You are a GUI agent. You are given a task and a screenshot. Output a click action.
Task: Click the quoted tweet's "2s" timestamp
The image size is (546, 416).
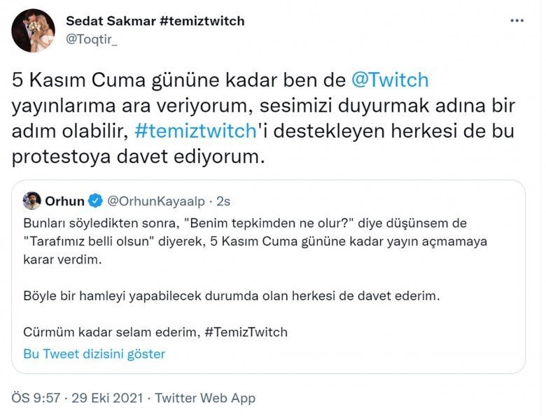pyautogui.click(x=223, y=201)
